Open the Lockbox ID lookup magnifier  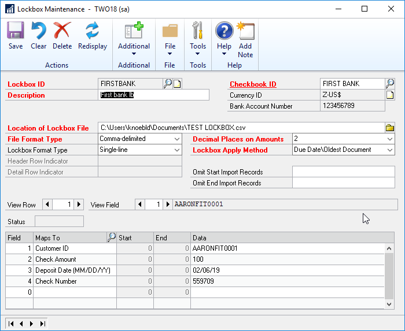point(168,84)
